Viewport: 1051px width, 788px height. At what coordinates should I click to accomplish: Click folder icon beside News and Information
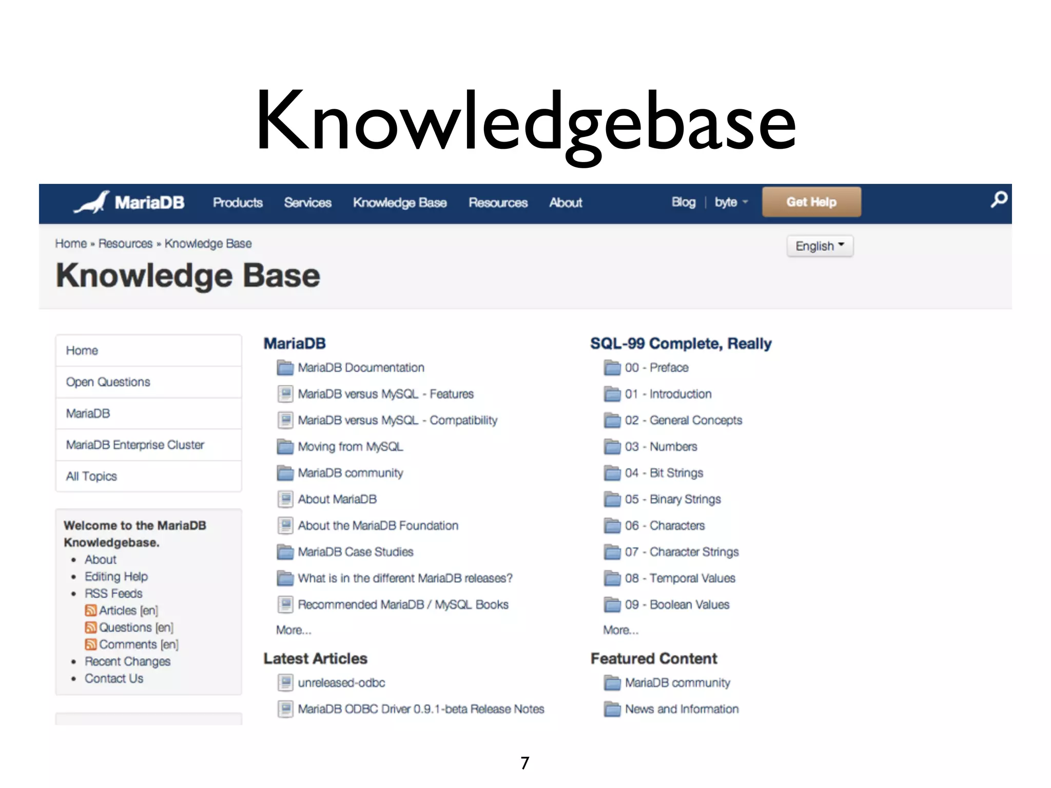tap(612, 710)
